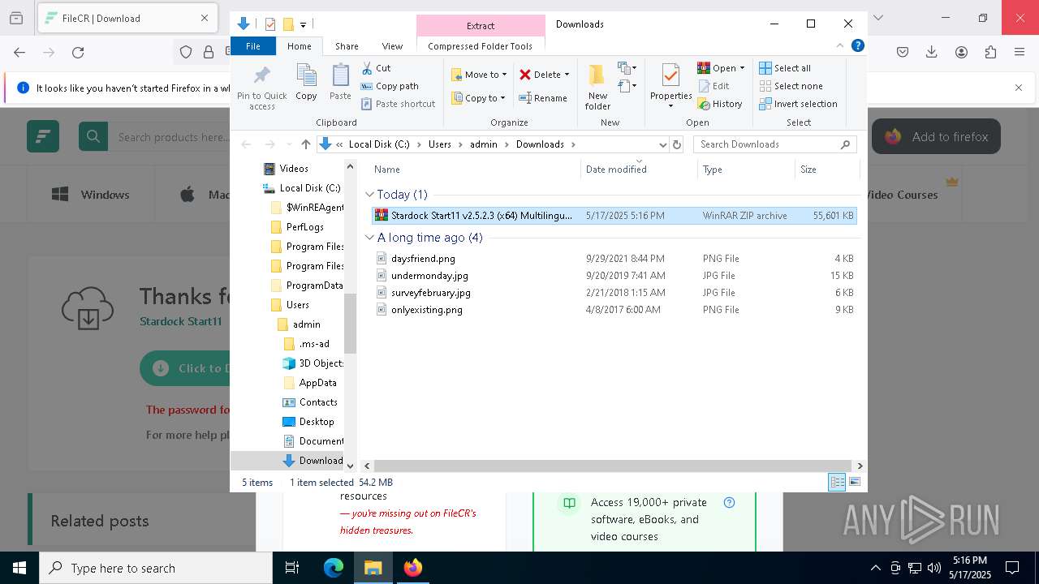1039x584 pixels.
Task: Select daysfriend.png file
Action: tap(614, 259)
